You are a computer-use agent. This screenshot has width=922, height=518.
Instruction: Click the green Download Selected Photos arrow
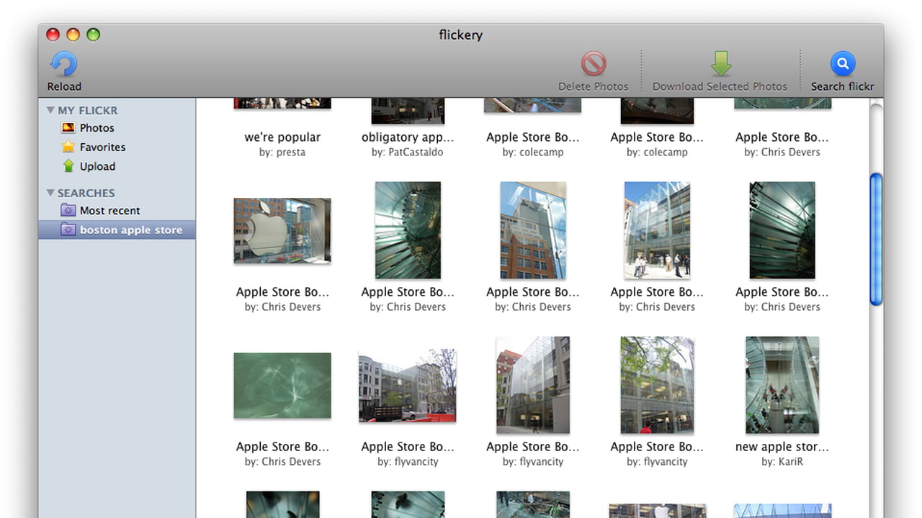point(720,64)
